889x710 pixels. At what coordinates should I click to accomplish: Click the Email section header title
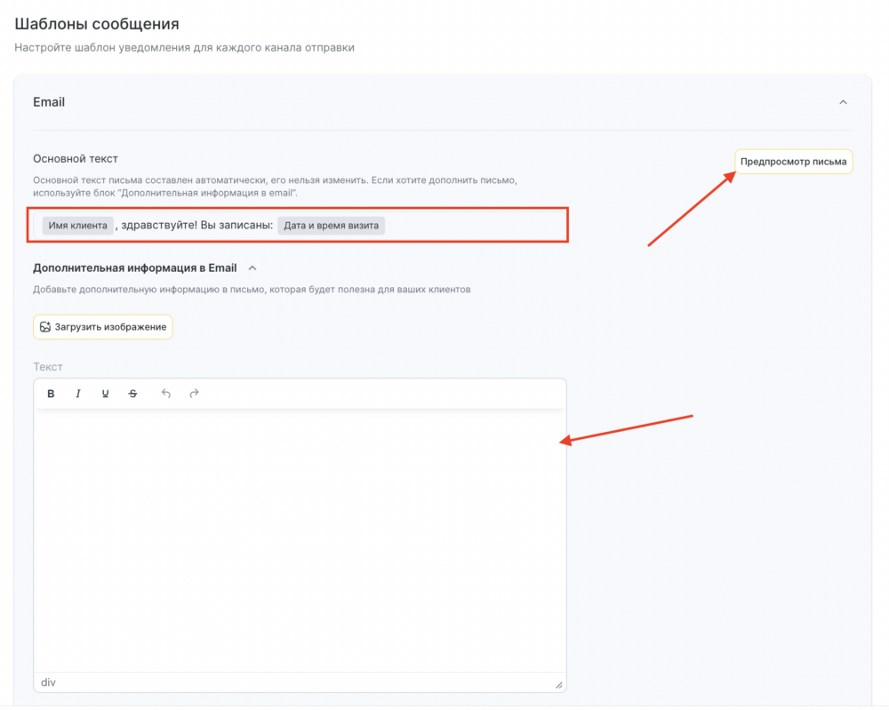coord(49,102)
